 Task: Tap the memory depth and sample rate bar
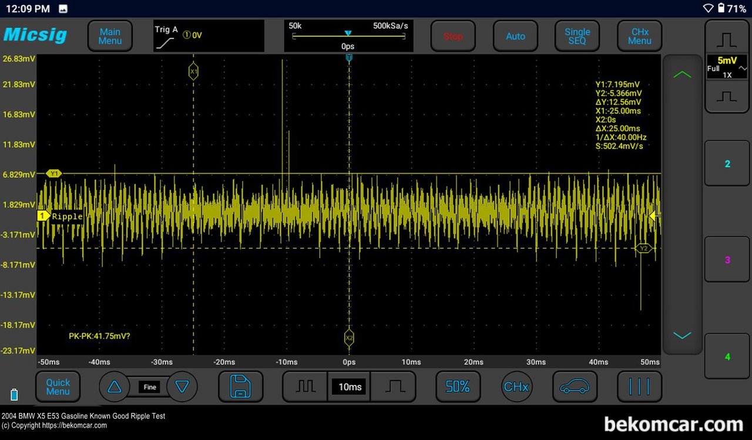pyautogui.click(x=348, y=36)
